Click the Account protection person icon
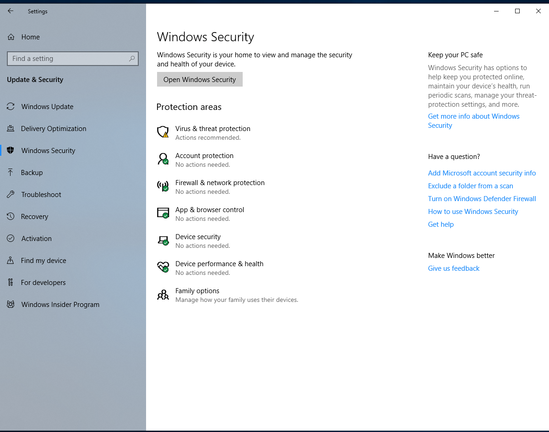This screenshot has height=432, width=549. click(x=163, y=159)
